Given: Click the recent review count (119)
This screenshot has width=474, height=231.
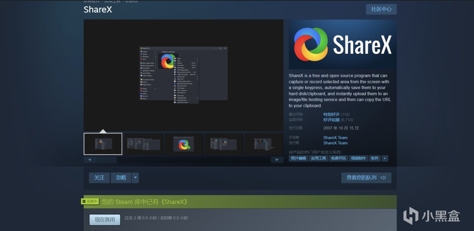Looking at the screenshot, I should point(345,115).
